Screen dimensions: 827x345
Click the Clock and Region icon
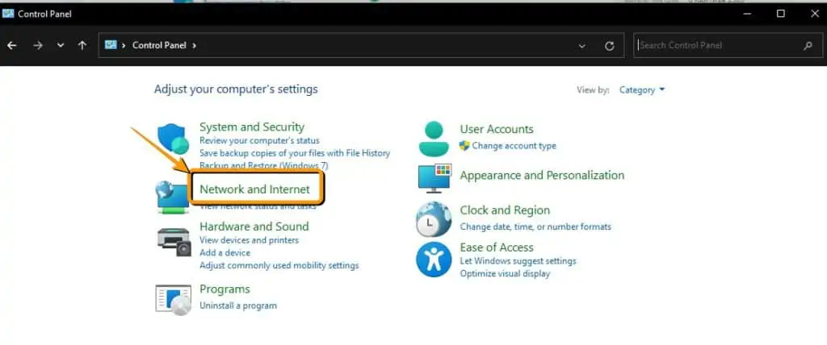434,219
